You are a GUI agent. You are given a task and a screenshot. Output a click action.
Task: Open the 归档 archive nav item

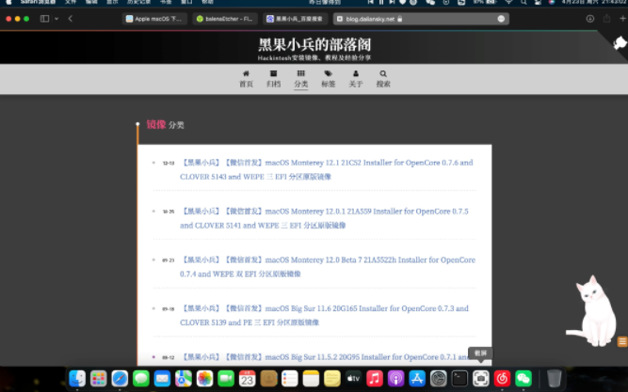click(x=274, y=79)
